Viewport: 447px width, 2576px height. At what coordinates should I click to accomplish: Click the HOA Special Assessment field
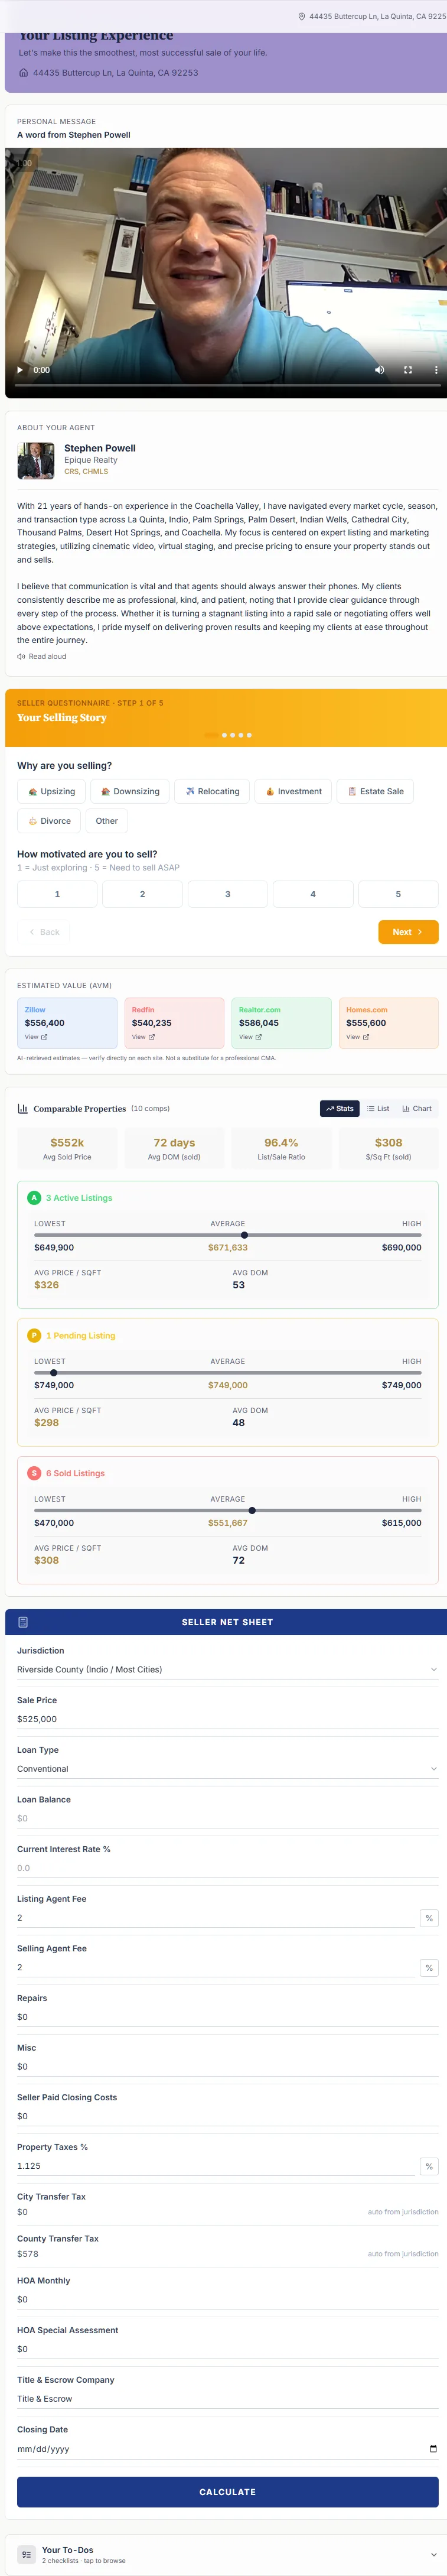(228, 2349)
